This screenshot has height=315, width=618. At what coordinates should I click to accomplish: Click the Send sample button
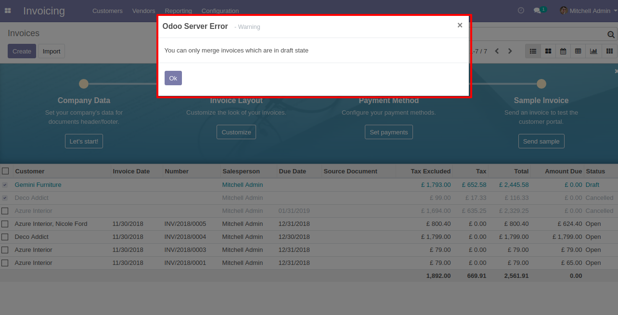[x=541, y=141]
